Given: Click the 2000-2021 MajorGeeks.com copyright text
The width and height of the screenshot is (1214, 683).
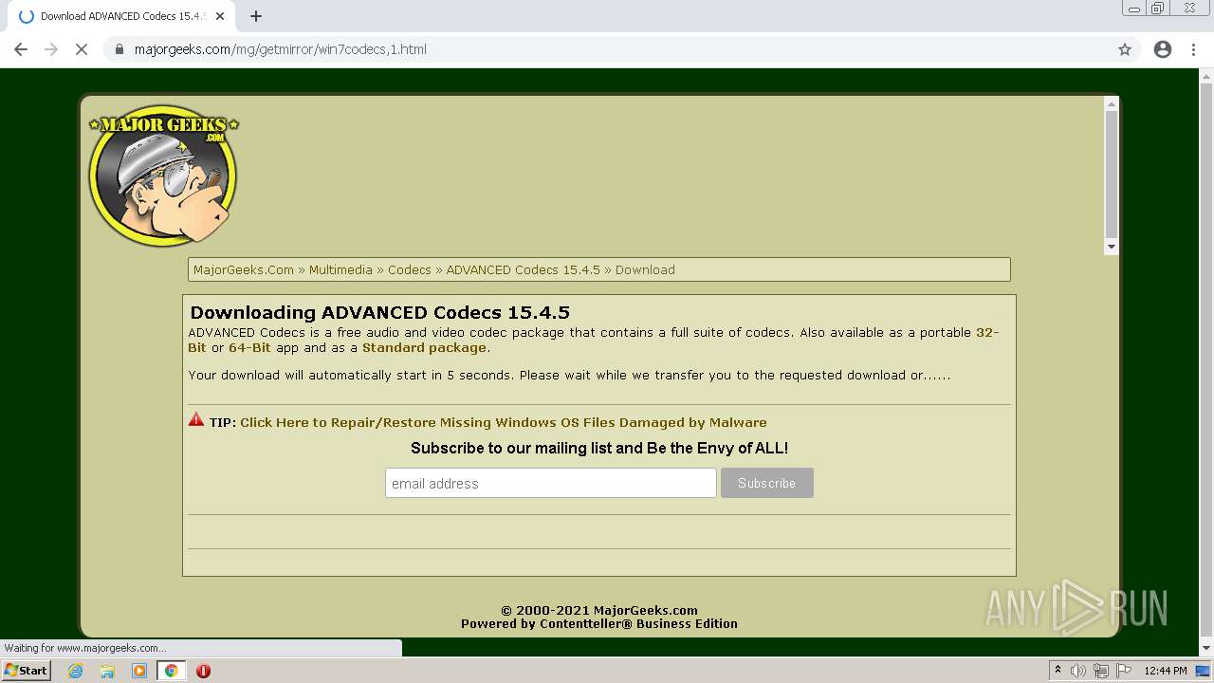Looking at the screenshot, I should tap(599, 610).
